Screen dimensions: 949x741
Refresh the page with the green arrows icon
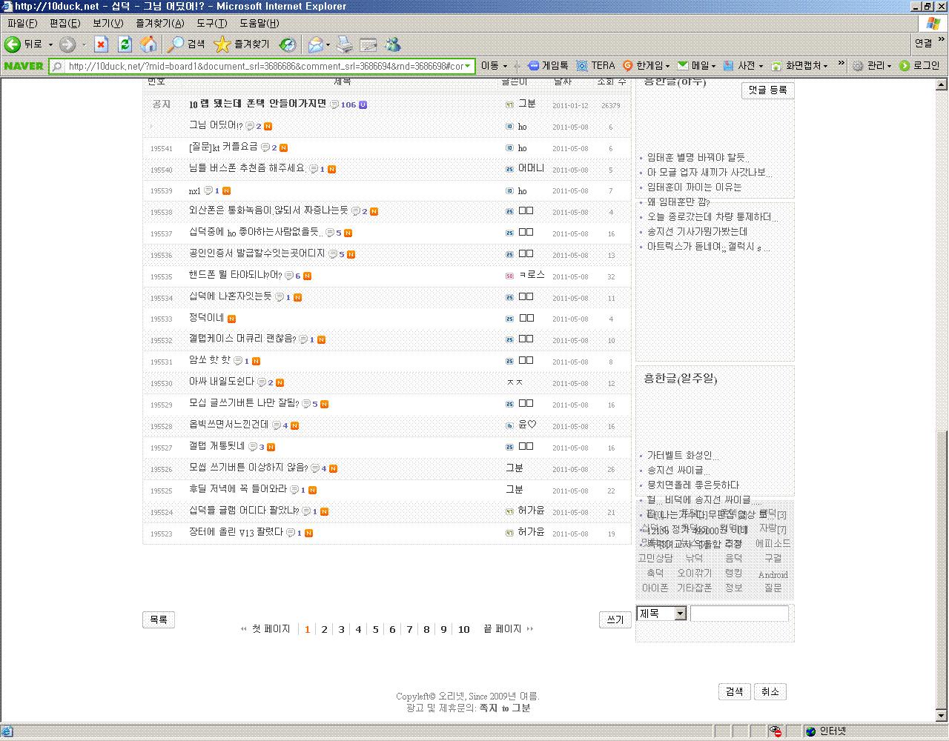(125, 44)
